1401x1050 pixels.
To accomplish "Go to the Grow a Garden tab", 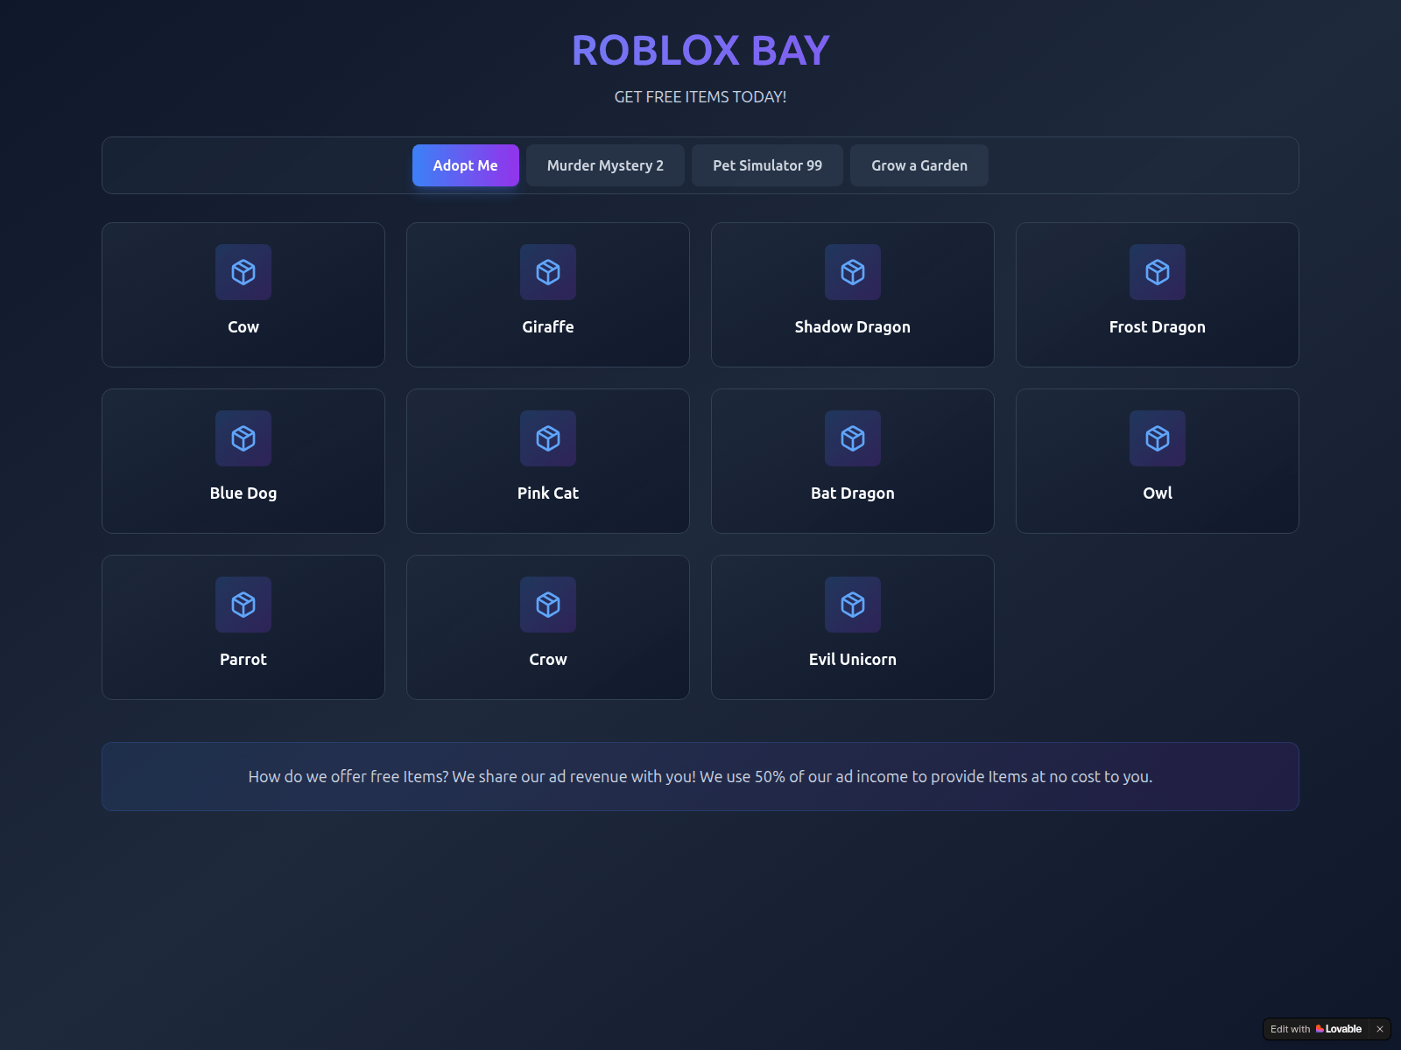I will coord(919,165).
